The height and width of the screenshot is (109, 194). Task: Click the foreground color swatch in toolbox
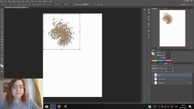[1, 65]
